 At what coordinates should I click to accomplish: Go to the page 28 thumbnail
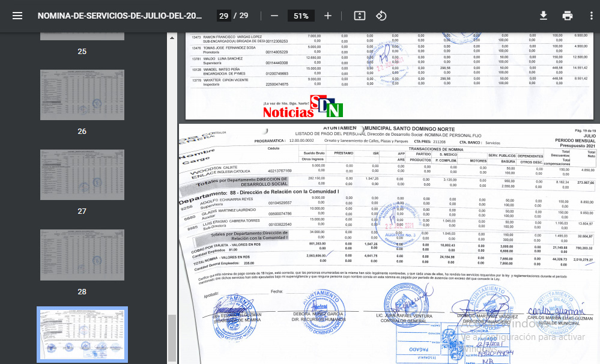click(x=82, y=255)
